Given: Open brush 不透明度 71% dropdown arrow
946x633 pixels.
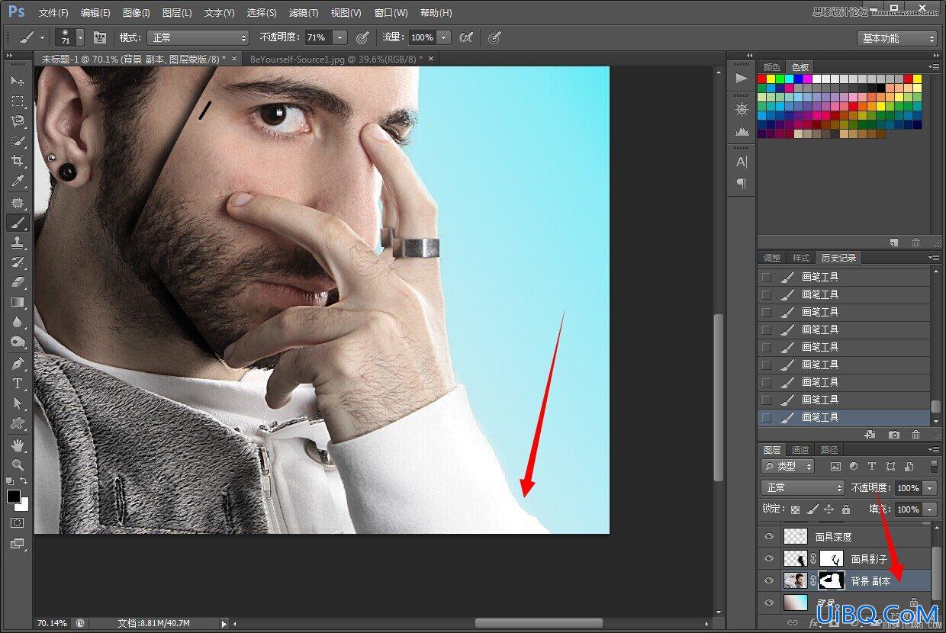Looking at the screenshot, I should point(339,37).
